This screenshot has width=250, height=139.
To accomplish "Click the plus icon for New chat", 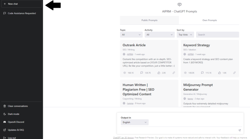I will (5, 4).
